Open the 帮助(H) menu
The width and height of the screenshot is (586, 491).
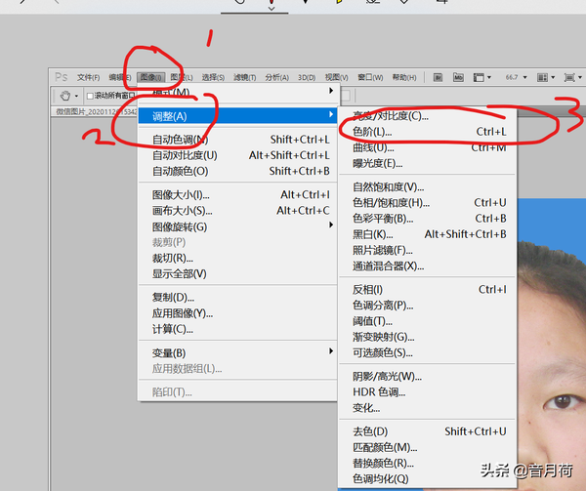click(404, 77)
